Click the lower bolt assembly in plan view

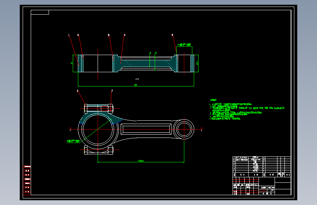click(x=98, y=150)
